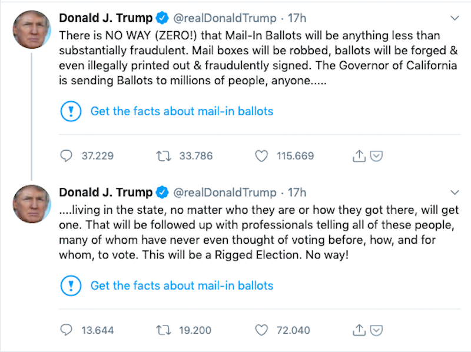Open profile picture on the second tweet
Screen dimensions: 471x352
pos(31,203)
